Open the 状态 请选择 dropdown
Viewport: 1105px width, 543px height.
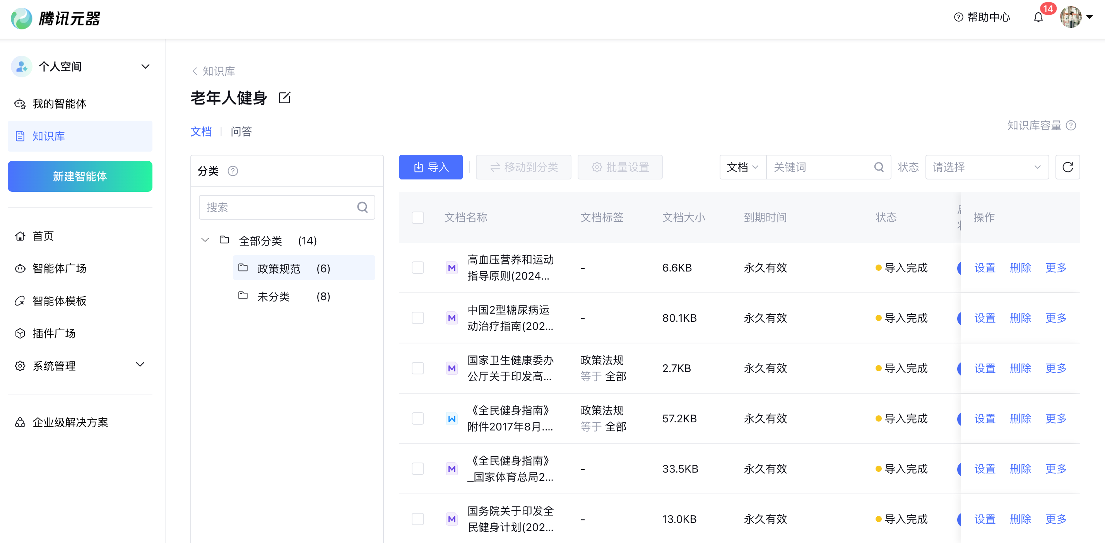tap(986, 167)
